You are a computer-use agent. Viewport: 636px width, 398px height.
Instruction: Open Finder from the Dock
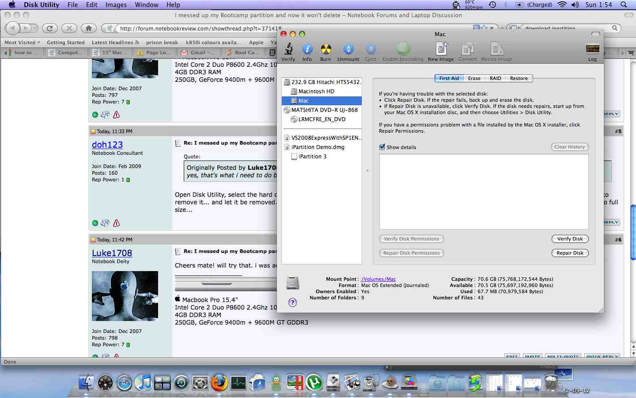(x=86, y=383)
